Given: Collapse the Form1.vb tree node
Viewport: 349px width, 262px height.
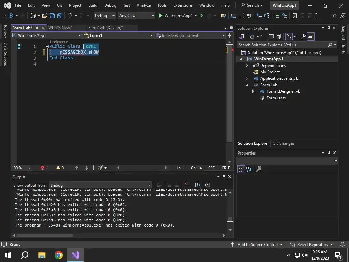Looking at the screenshot, I should (247, 85).
